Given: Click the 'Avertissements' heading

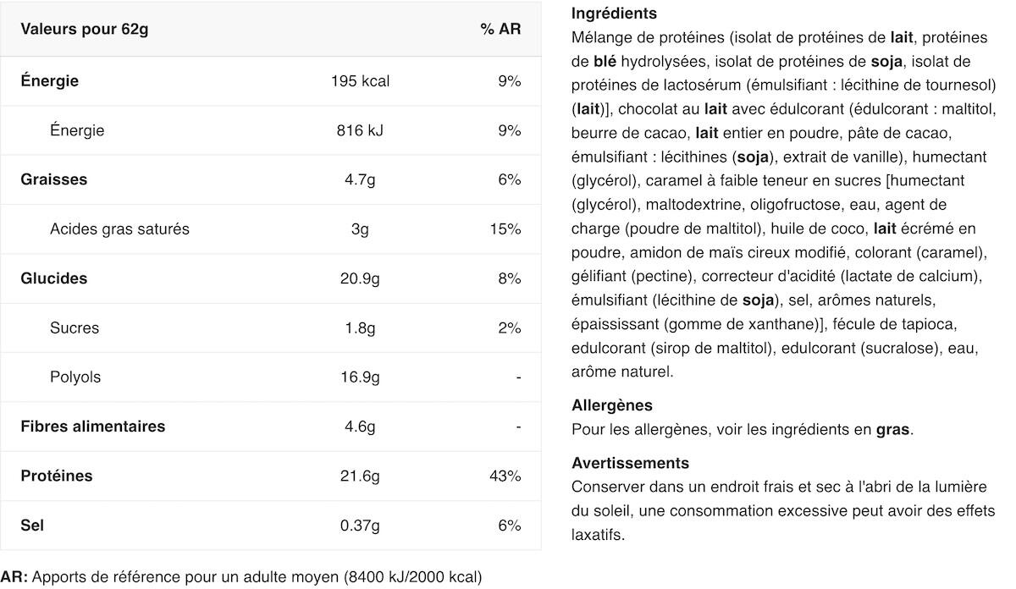Looking at the screenshot, I should [631, 463].
